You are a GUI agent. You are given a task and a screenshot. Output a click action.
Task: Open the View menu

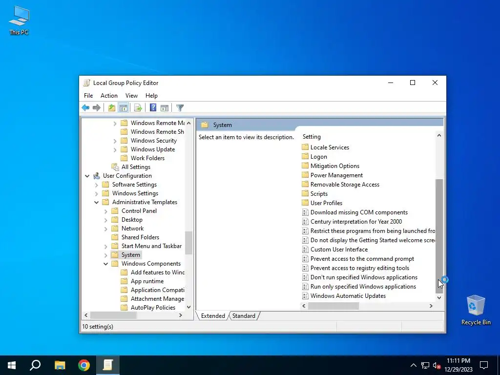pos(131,96)
